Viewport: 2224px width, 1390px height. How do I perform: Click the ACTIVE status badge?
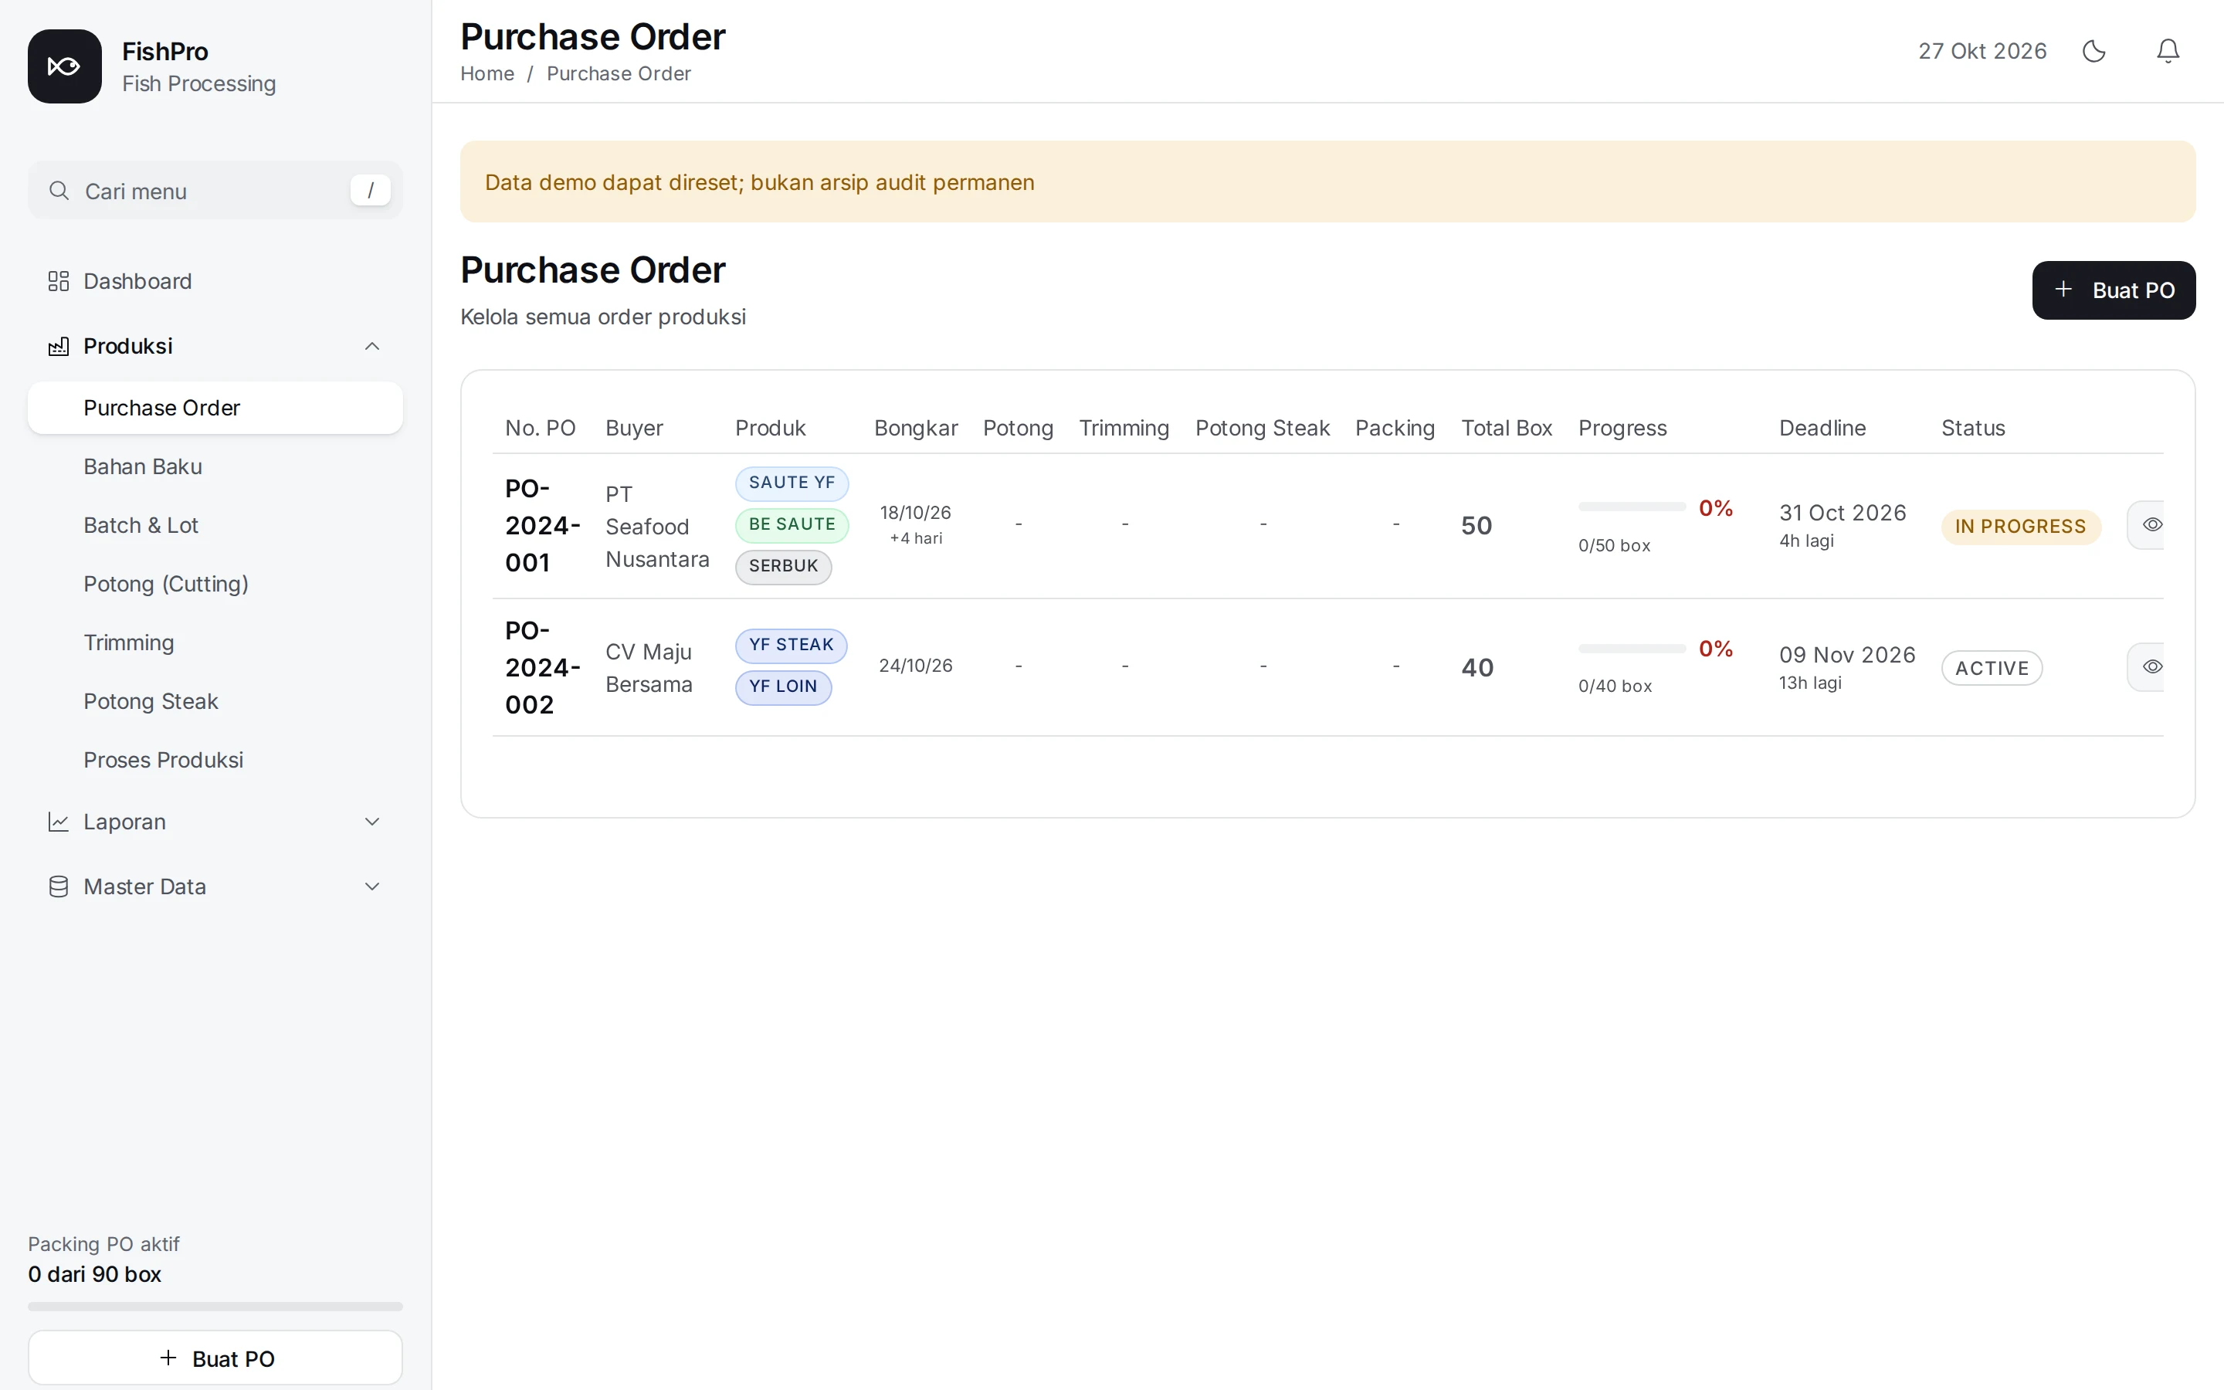coord(1992,668)
